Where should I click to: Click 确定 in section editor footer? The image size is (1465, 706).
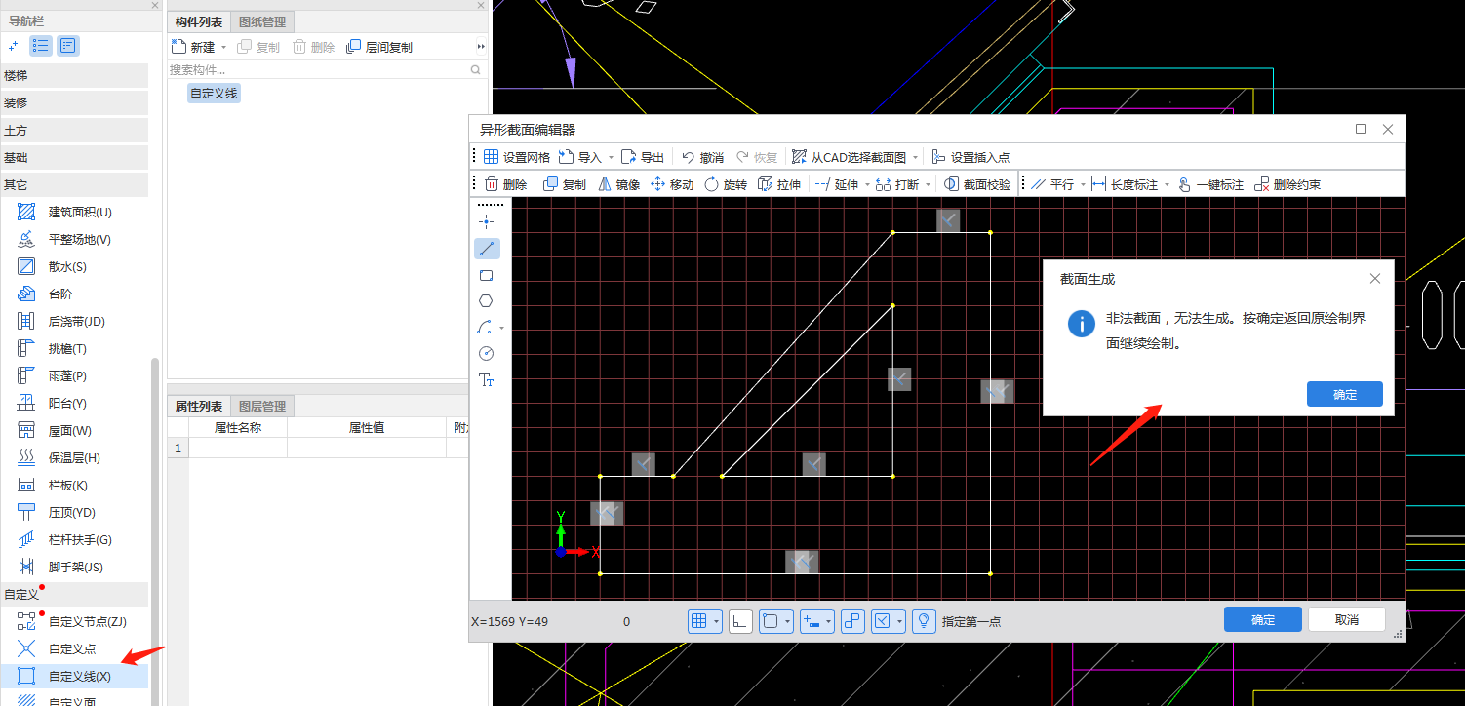click(1262, 619)
